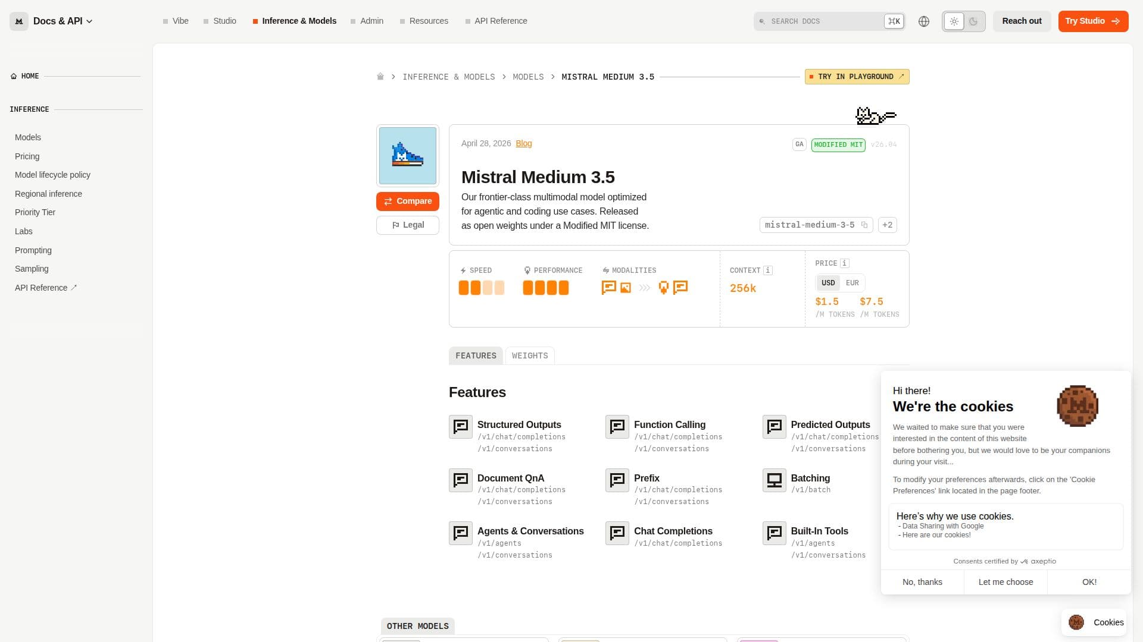This screenshot has height=642, width=1143.
Task: Click the cookie icon in Cookies widget
Action: (1076, 622)
